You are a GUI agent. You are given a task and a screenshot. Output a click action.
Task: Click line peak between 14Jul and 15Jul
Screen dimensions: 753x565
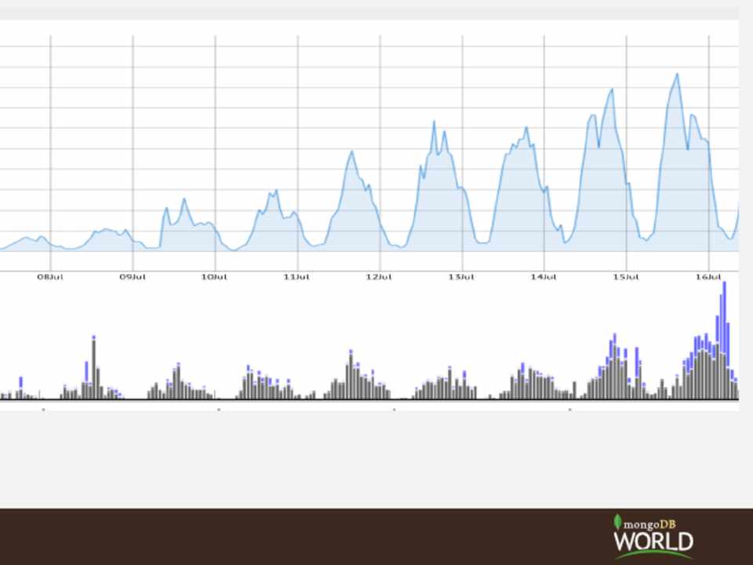(x=611, y=89)
